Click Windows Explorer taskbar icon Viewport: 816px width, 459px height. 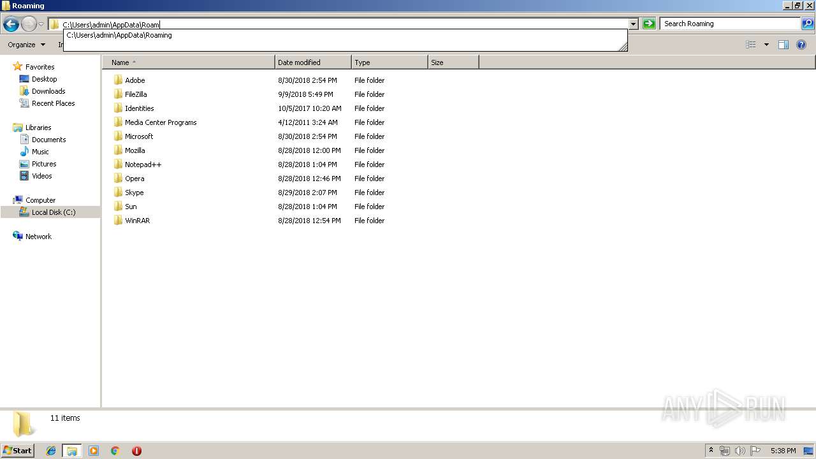(72, 451)
